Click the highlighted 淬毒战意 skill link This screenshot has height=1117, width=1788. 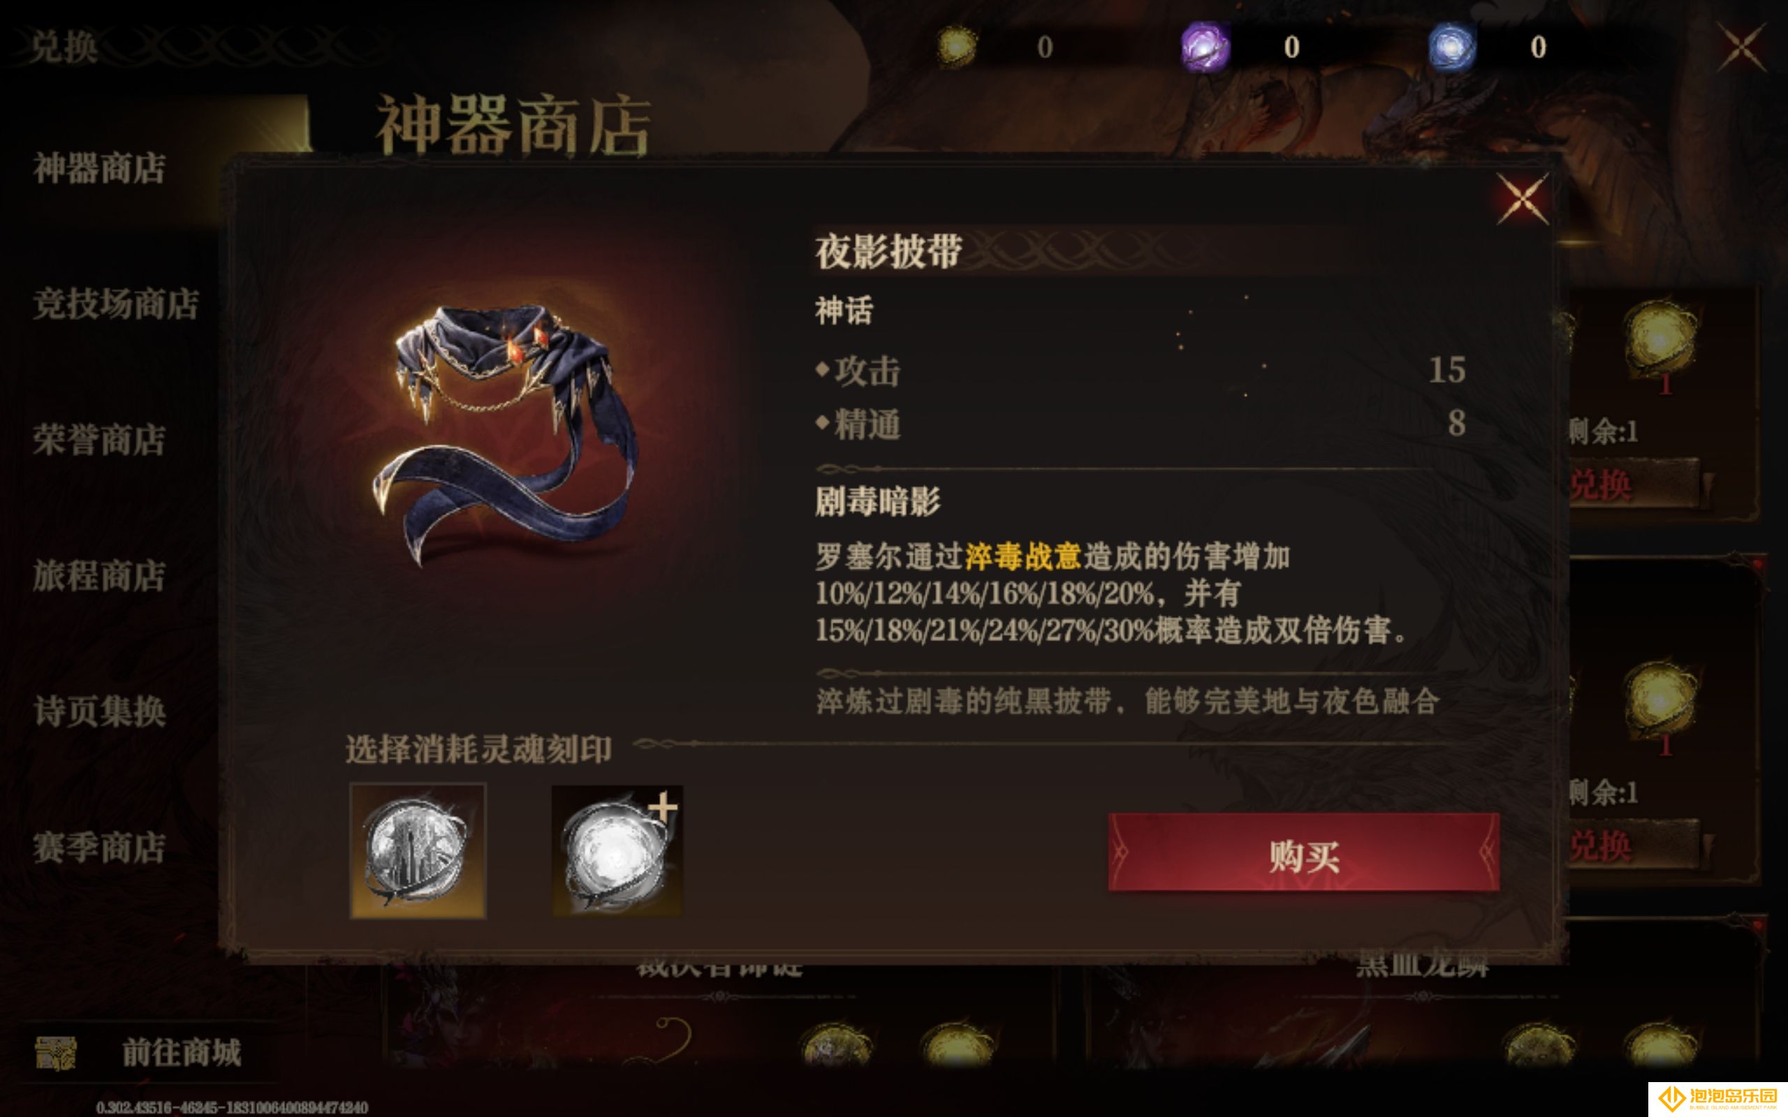1023,556
